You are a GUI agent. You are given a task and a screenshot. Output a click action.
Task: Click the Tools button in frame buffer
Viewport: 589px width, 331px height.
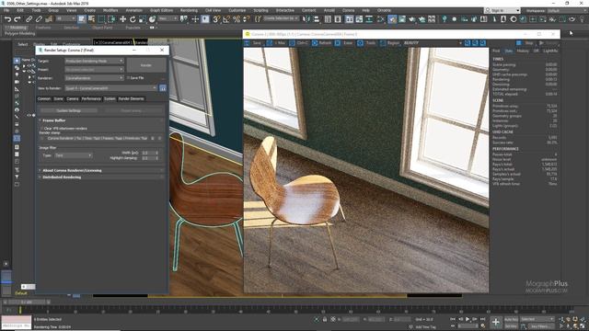tap(367, 43)
